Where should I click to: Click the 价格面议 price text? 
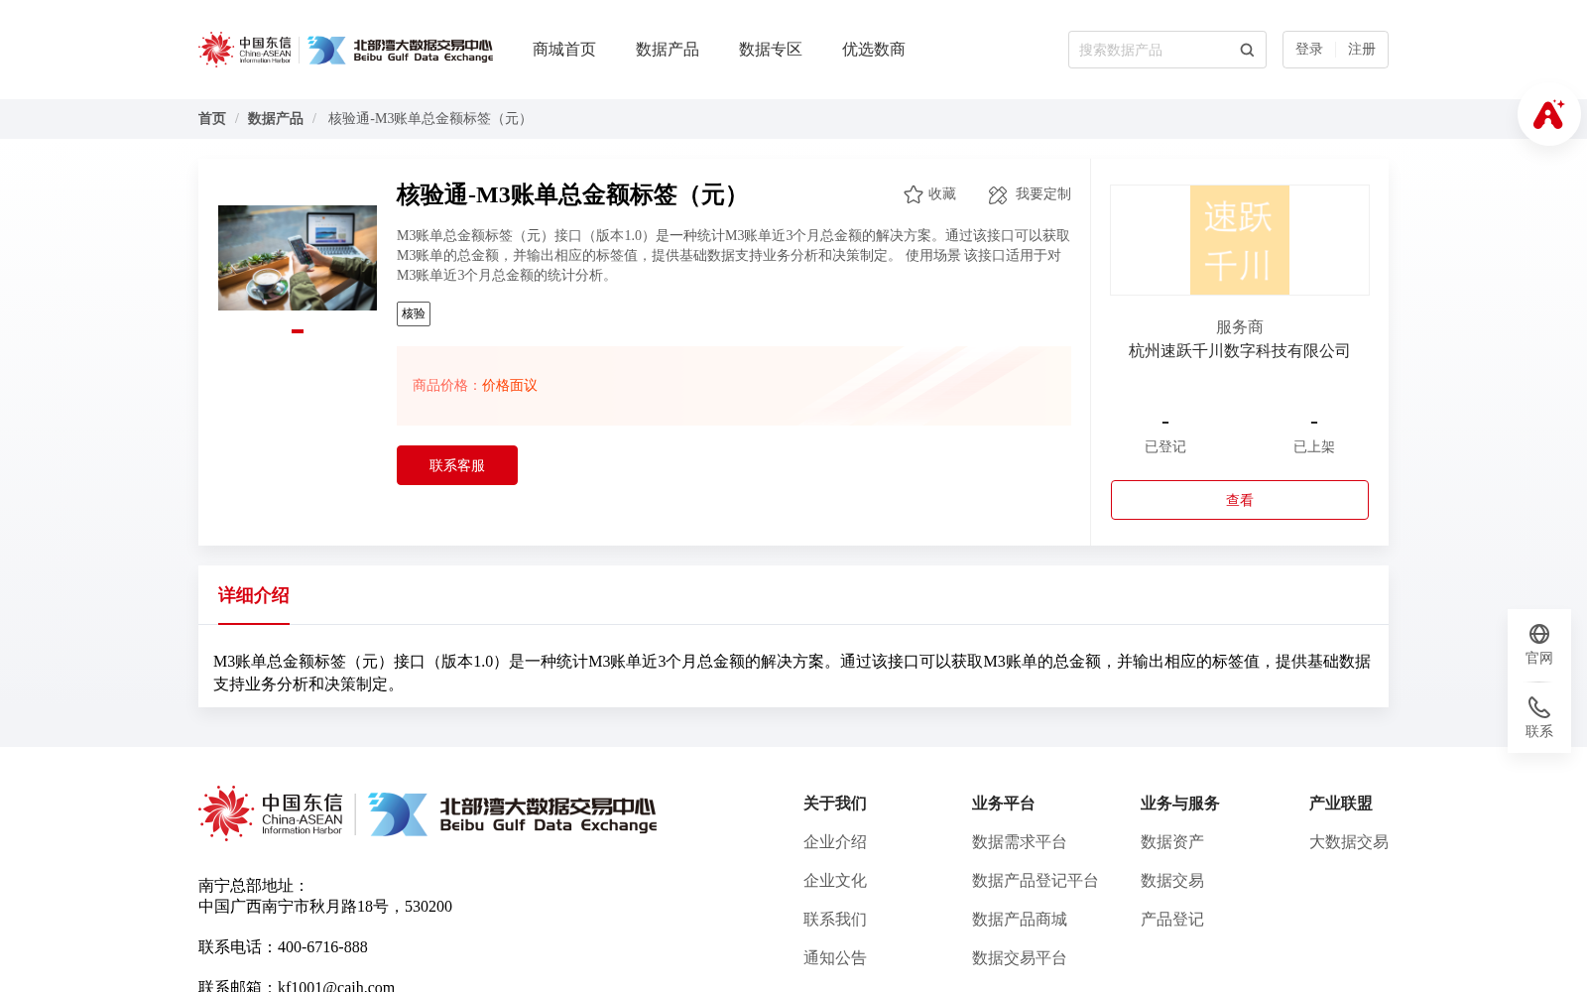pyautogui.click(x=510, y=386)
